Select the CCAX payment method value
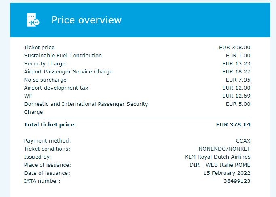 coord(243,141)
